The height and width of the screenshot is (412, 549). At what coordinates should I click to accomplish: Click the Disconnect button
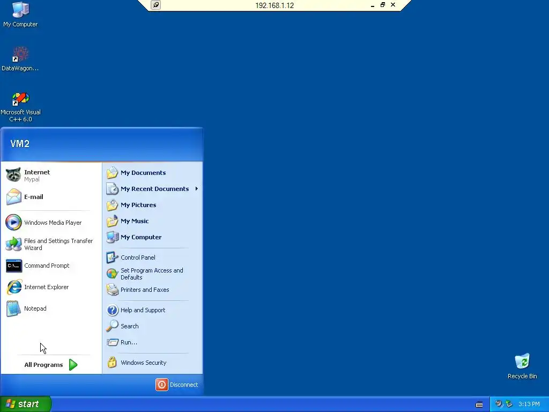[177, 385]
